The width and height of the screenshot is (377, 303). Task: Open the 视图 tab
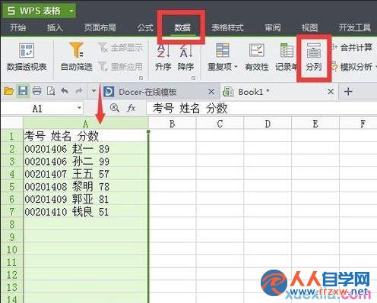pyautogui.click(x=309, y=27)
